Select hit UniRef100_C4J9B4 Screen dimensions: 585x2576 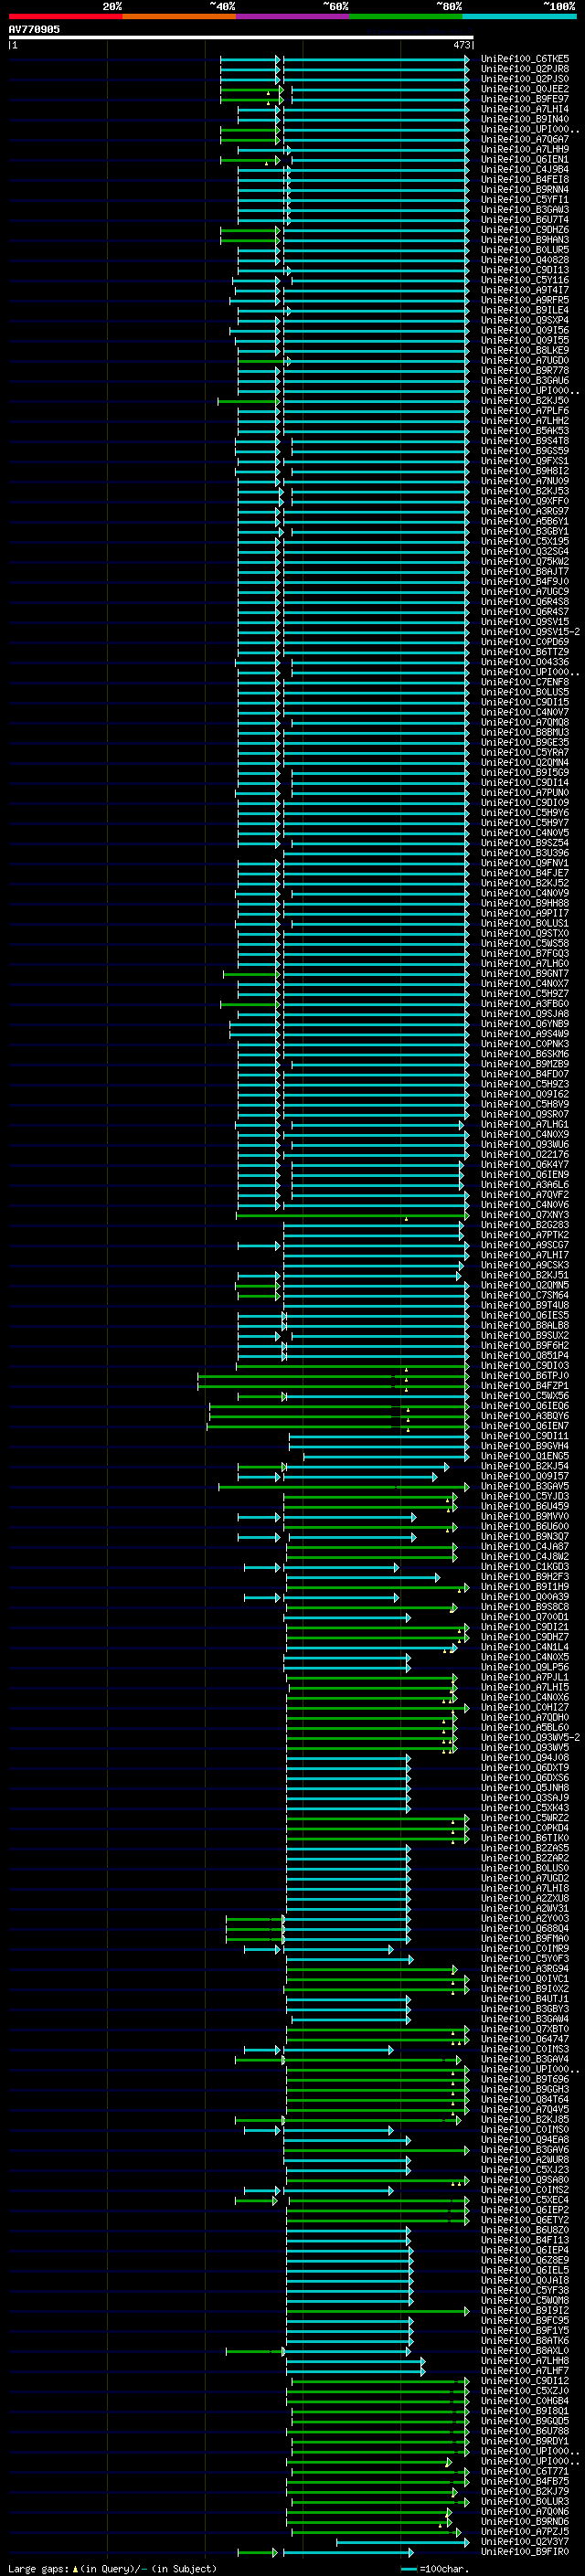click(525, 169)
